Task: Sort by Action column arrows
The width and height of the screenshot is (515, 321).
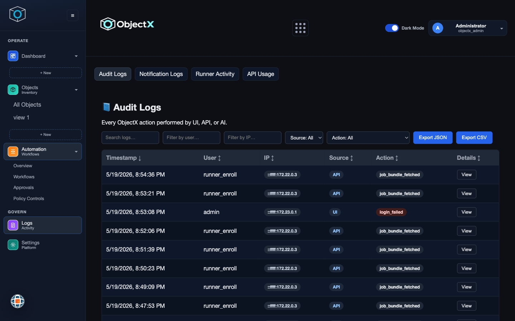Action: pyautogui.click(x=397, y=158)
